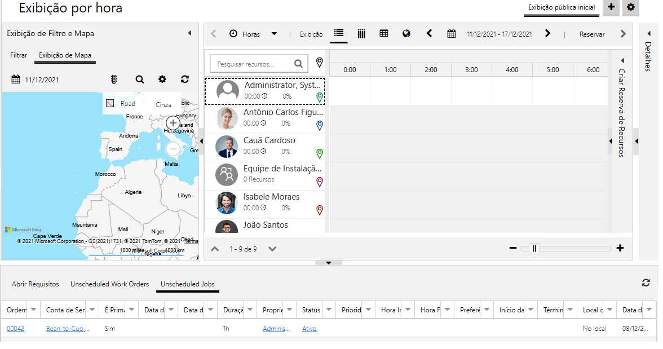Switch to the Filtrar tab
Viewport: 663px width, 349px height.
coord(19,55)
